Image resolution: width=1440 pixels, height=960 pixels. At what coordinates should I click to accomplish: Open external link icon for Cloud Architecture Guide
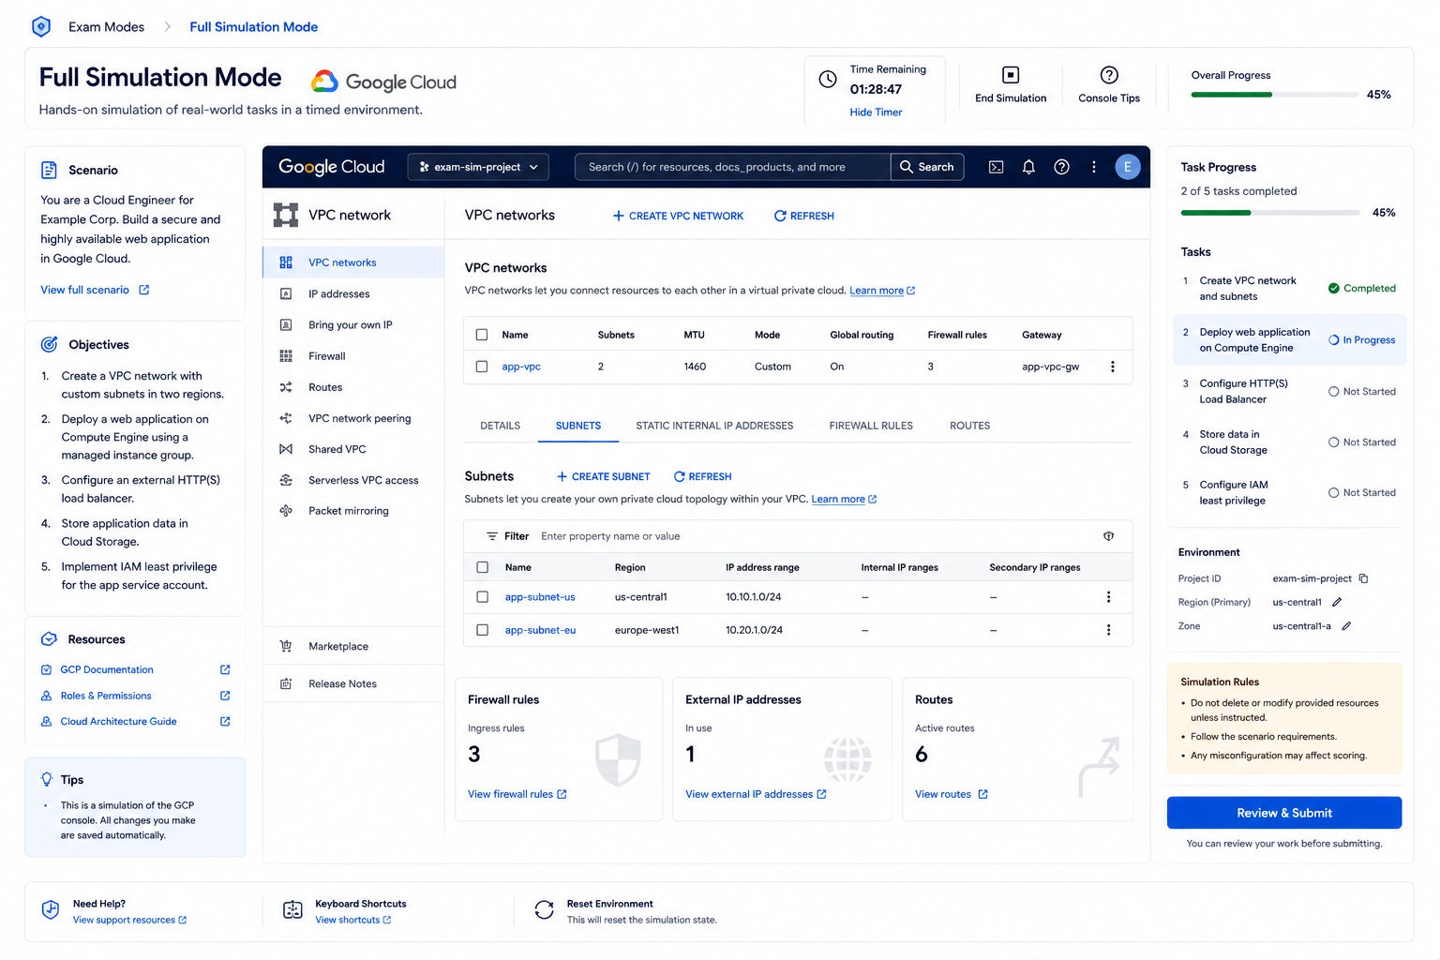coord(225,721)
